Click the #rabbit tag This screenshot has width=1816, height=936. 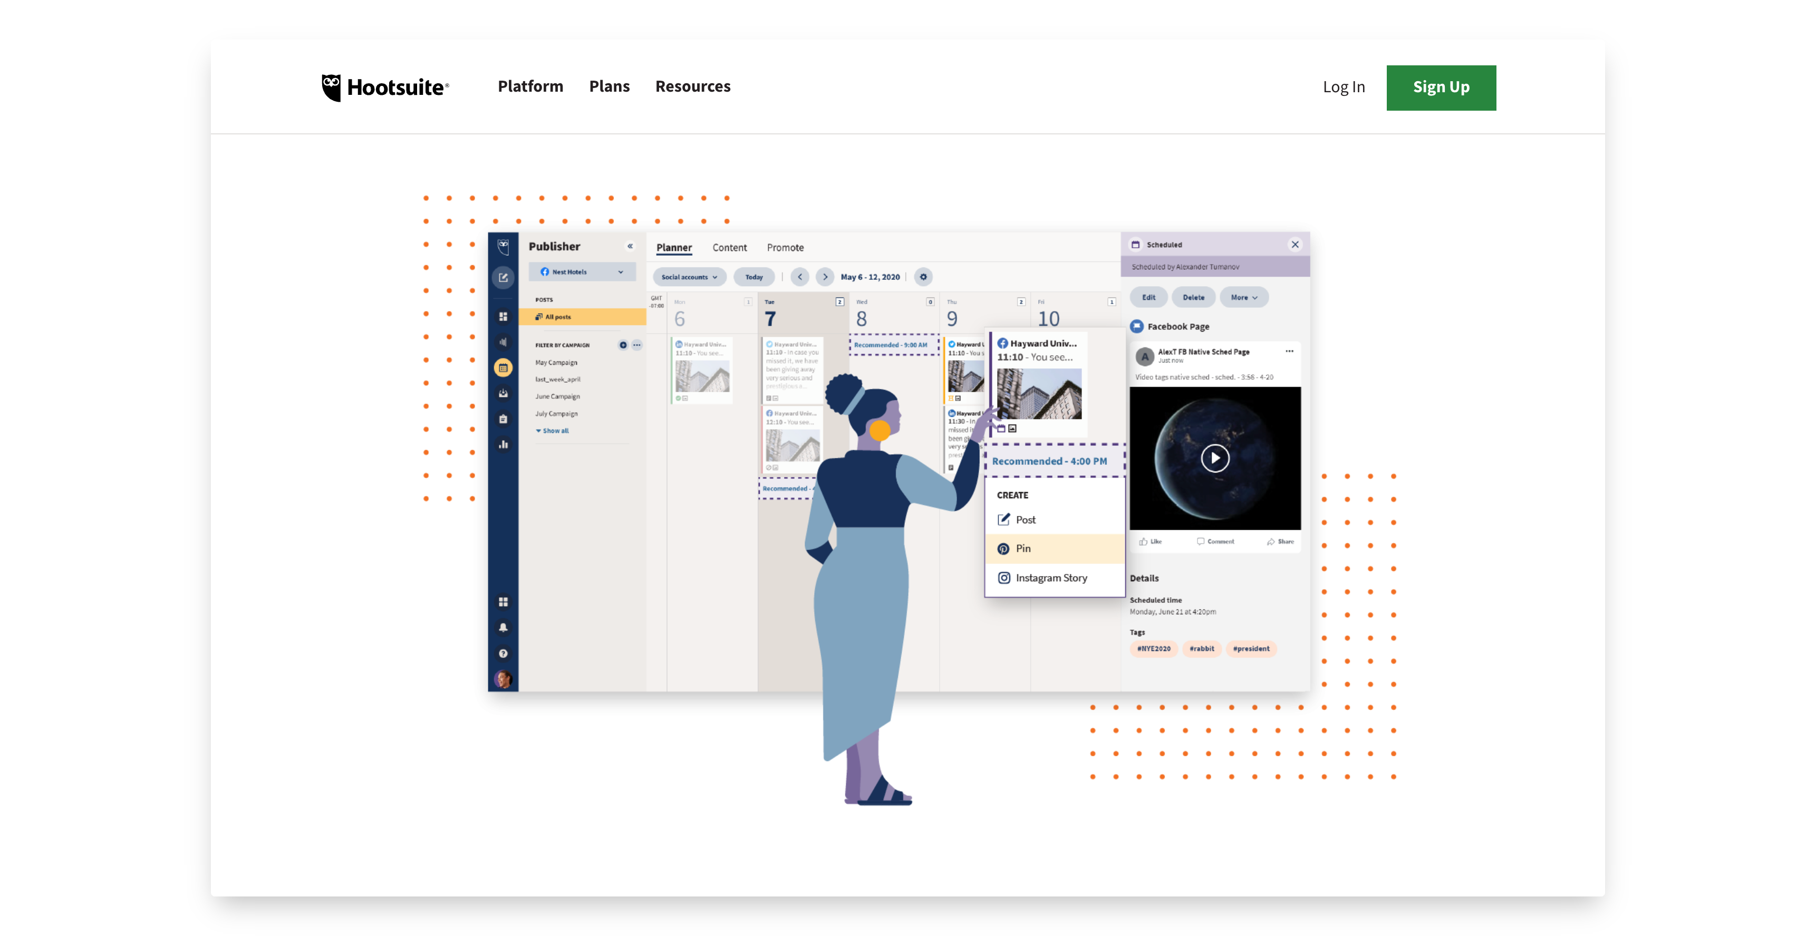(1202, 648)
